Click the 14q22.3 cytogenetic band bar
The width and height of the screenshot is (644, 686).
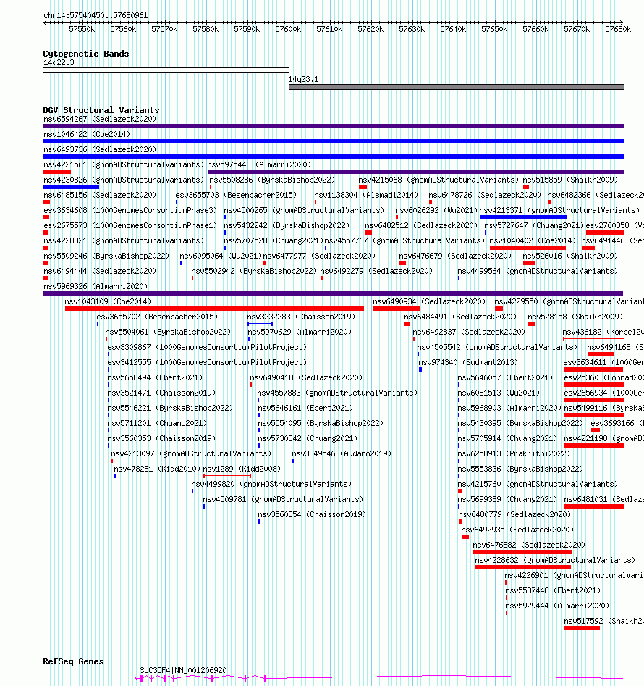166,70
